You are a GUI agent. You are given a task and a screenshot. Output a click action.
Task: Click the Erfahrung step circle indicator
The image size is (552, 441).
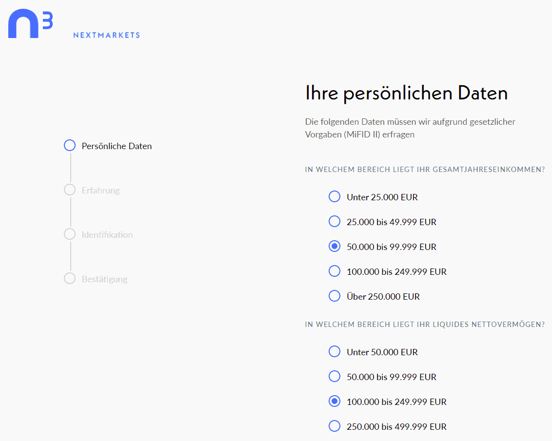click(70, 190)
